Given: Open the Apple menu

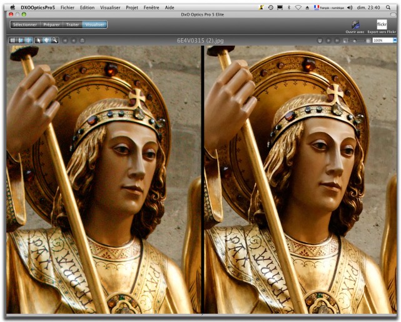Looking at the screenshot, I should [x=12, y=7].
